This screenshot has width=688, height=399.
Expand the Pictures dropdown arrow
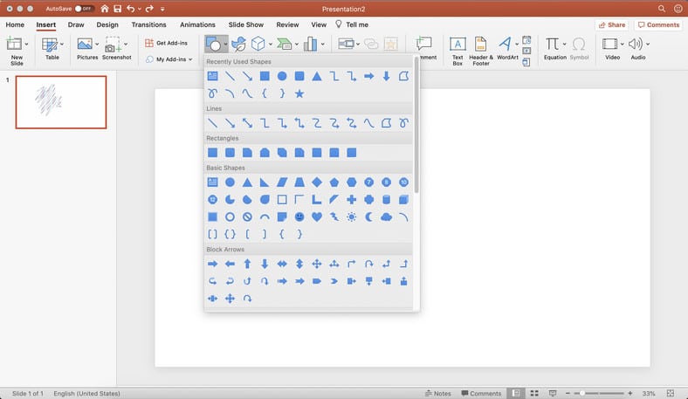97,44
